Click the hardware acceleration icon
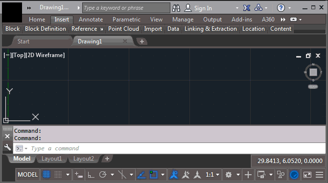The image size is (328, 183). click(294, 174)
